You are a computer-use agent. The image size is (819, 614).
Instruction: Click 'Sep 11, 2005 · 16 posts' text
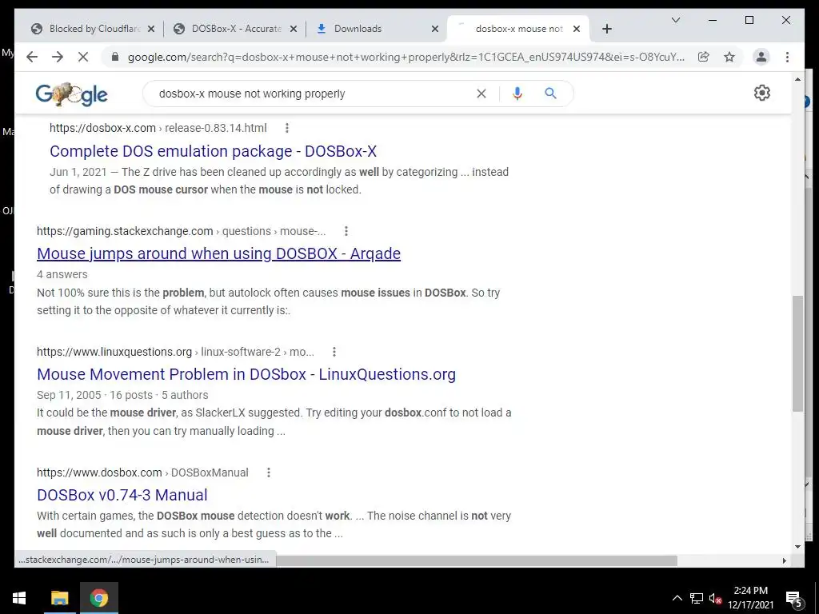point(94,395)
